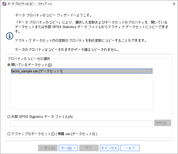Viewport: 178px width, 154px height.
Task: Click the キャンセル button
Action: pyautogui.click(x=109, y=148)
